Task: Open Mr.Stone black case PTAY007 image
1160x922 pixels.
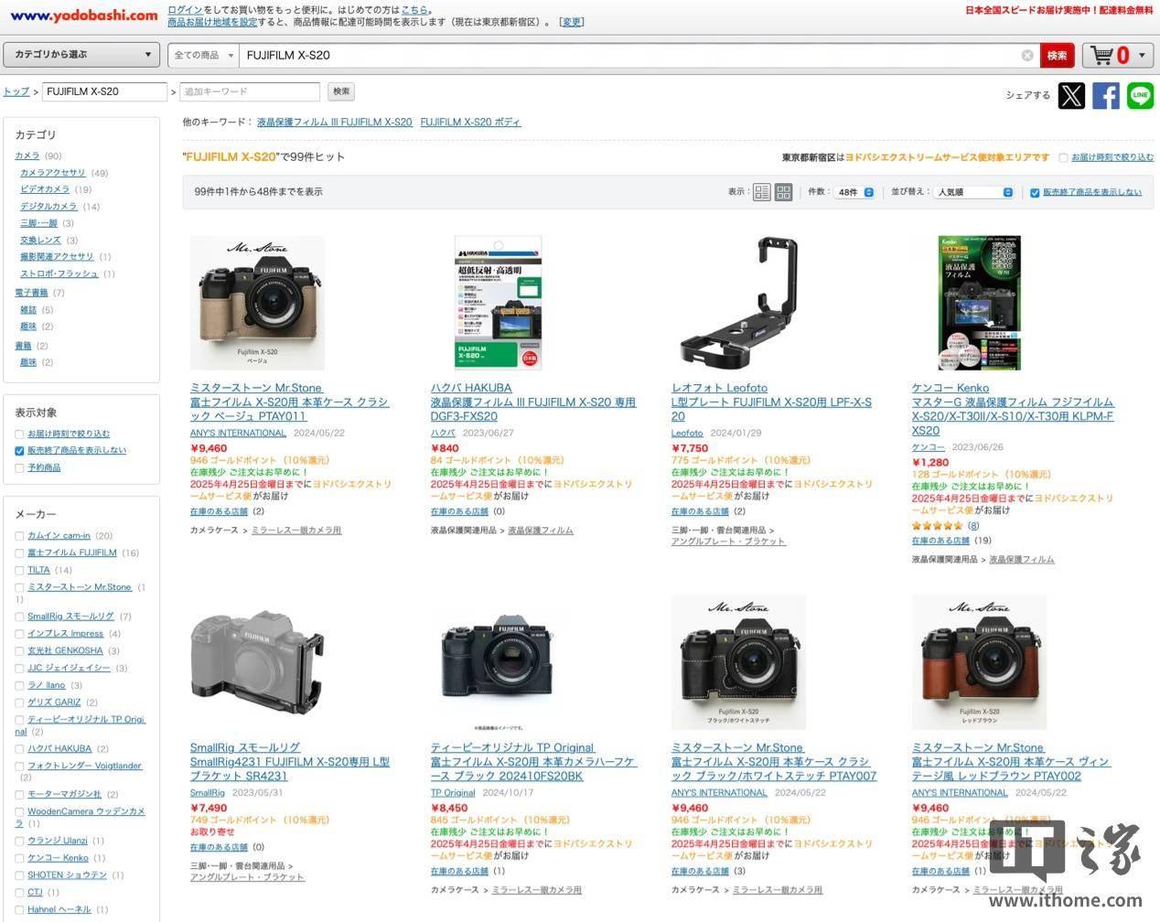Action: click(x=738, y=662)
